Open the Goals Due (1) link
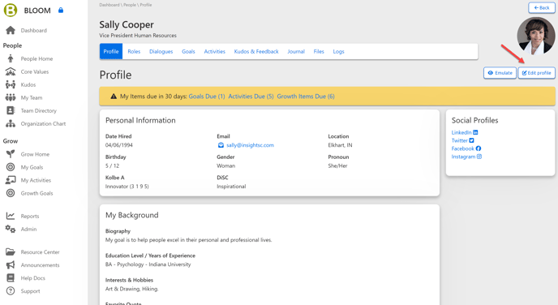Image resolution: width=558 pixels, height=305 pixels. [x=207, y=96]
